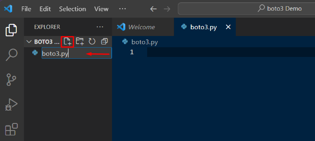This screenshot has width=315, height=141.
Task: Click the boto3 Demo command center search
Action: (x=246, y=9)
